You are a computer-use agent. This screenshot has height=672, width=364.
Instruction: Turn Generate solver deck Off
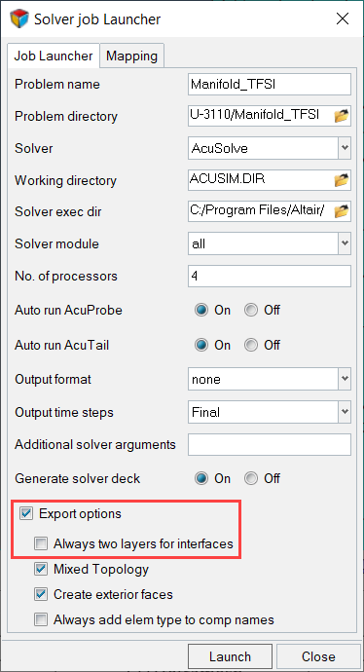point(251,478)
